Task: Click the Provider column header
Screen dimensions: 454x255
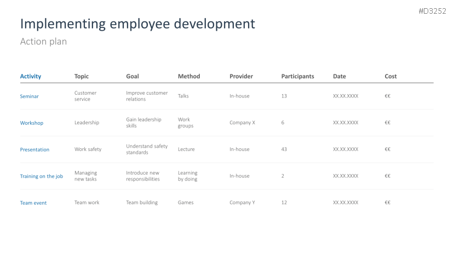Action: tap(241, 77)
